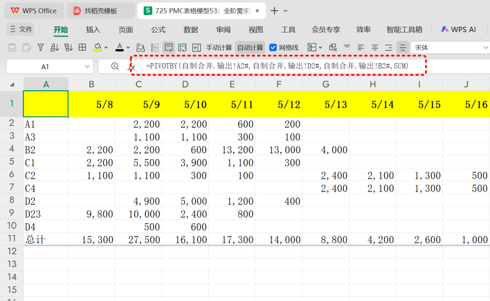Select the 725 PMC表格模型53 document tab
This screenshot has width=490, height=301.
(201, 11)
